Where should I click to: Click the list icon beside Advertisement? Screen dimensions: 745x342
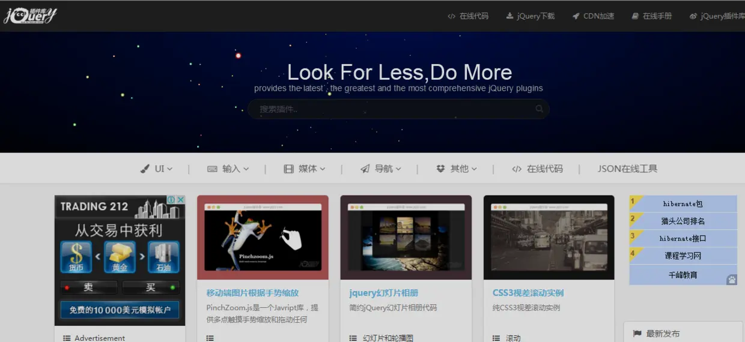coord(67,338)
